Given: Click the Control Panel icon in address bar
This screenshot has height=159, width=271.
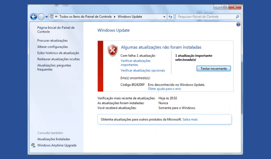Looking at the screenshot, I should (x=52, y=17).
